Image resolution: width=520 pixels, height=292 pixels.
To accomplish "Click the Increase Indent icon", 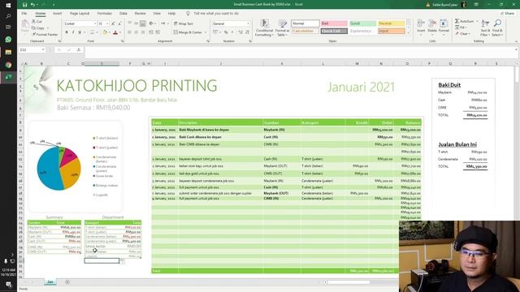I will (158, 32).
